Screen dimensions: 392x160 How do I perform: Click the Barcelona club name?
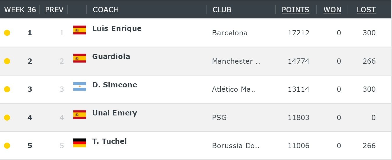(x=230, y=33)
